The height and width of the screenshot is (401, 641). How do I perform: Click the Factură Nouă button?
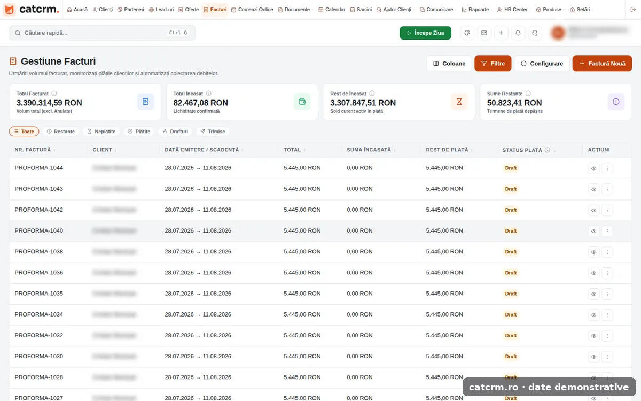(602, 63)
